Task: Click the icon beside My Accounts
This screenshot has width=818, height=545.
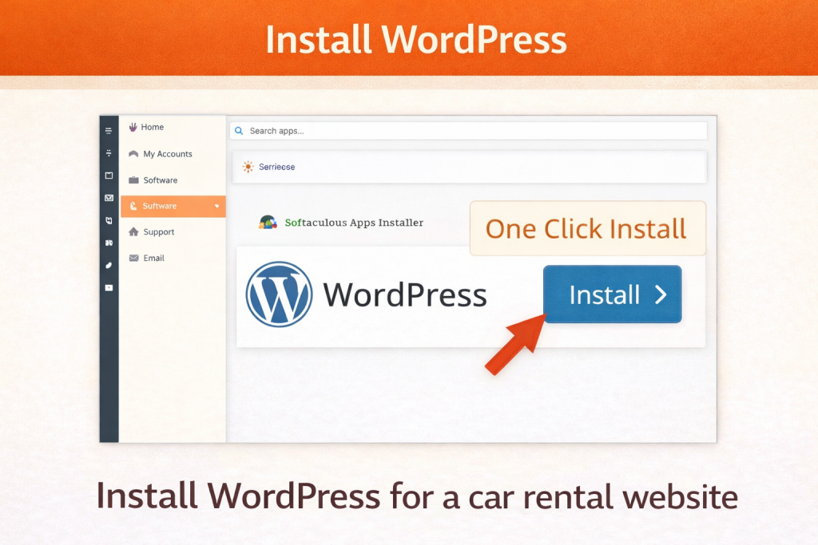Action: (133, 154)
